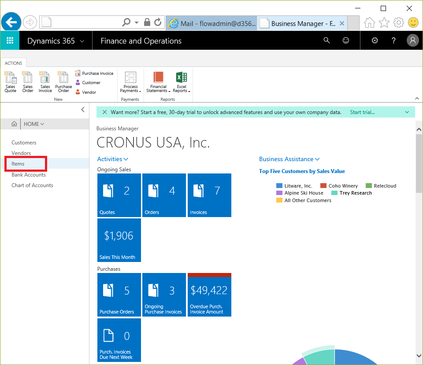Viewport: 423px width, 365px height.
Task: Open a new browser tab
Action: tap(353, 23)
